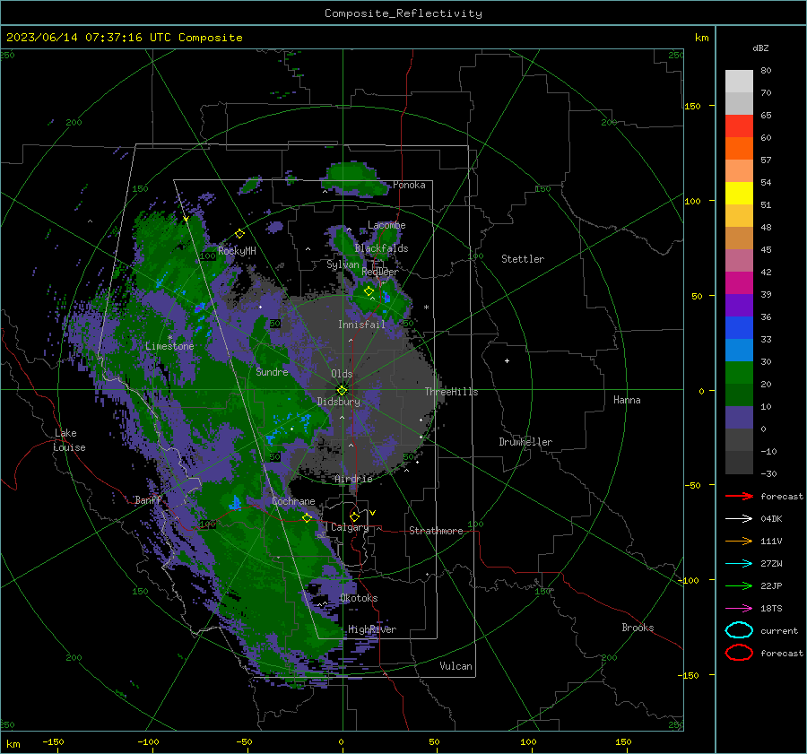Click the red forecast arrow in legend
Screen dimensions: 807x754
739,496
